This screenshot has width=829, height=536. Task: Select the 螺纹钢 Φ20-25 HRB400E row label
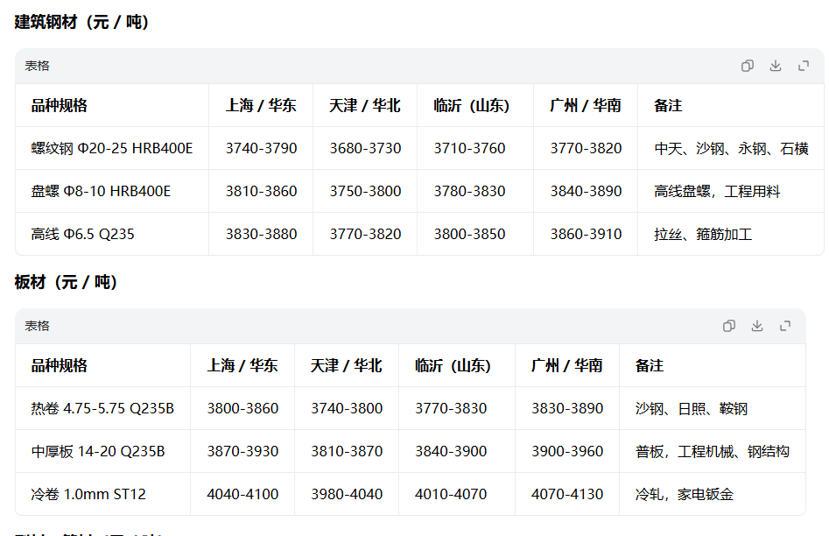coord(111,148)
